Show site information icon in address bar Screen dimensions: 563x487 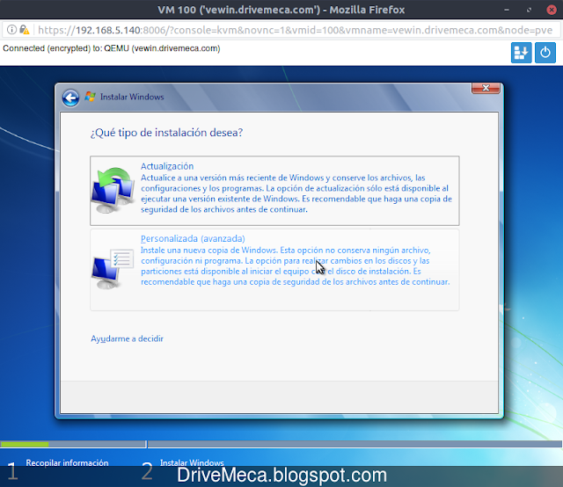tap(11, 30)
